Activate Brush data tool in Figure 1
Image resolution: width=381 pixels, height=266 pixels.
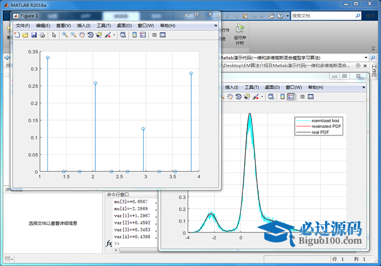108,35
